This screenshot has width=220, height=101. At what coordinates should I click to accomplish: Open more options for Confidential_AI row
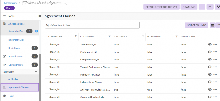pyautogui.click(x=215, y=52)
